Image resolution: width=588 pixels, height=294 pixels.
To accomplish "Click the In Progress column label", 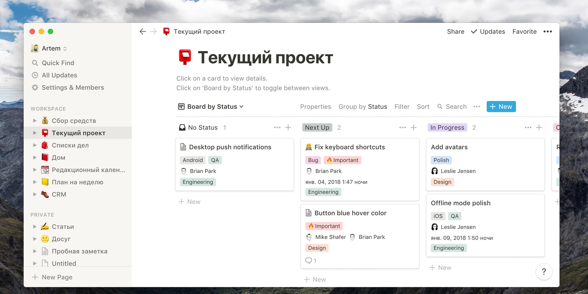I will (x=447, y=128).
